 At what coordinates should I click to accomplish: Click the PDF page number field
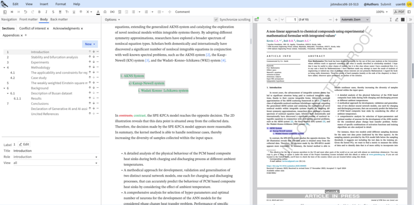pos(291,20)
